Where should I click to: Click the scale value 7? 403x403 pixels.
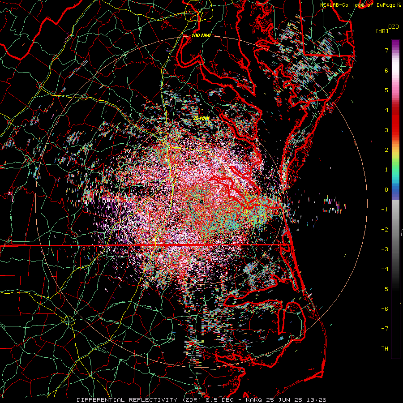[386, 50]
